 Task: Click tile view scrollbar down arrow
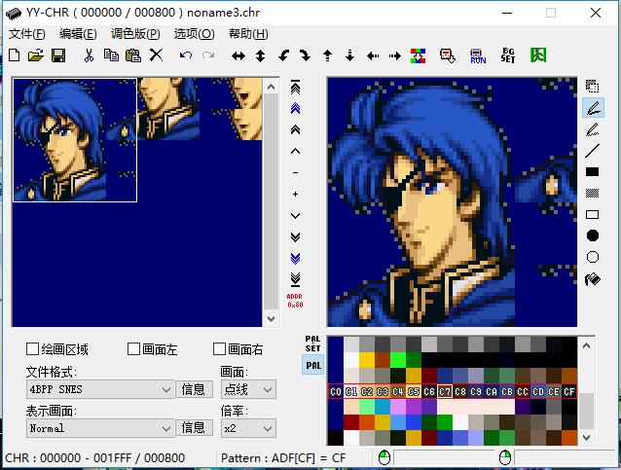pos(272,318)
